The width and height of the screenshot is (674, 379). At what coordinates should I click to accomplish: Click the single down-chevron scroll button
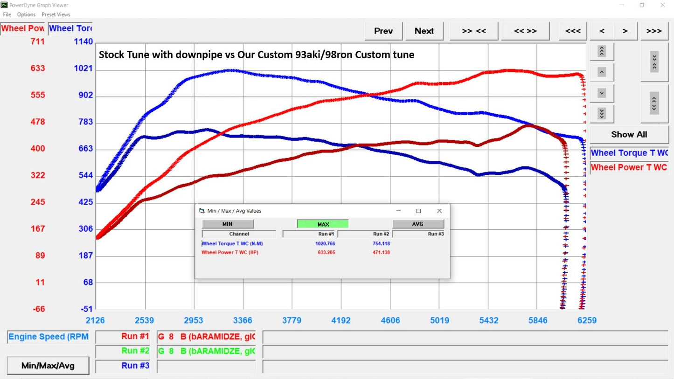click(602, 93)
